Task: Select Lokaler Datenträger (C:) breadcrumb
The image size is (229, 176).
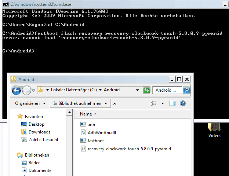Action: point(74,90)
